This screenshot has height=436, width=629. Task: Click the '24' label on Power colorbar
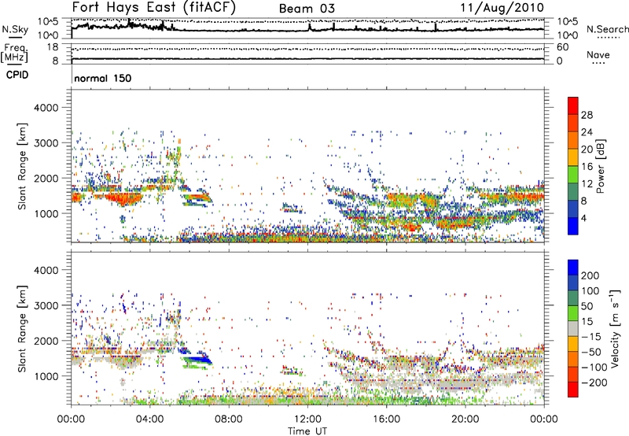(x=587, y=132)
